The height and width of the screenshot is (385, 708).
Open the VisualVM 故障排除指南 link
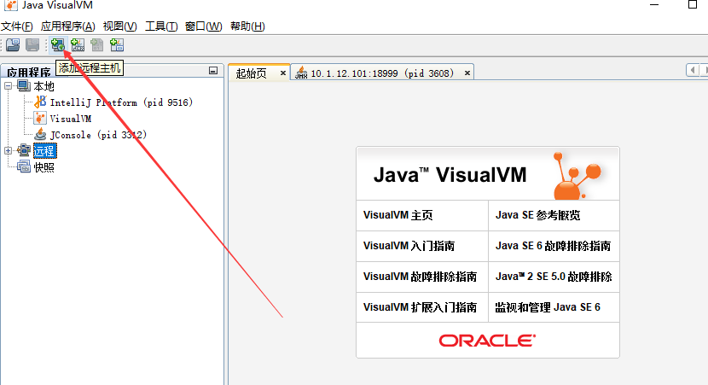420,277
